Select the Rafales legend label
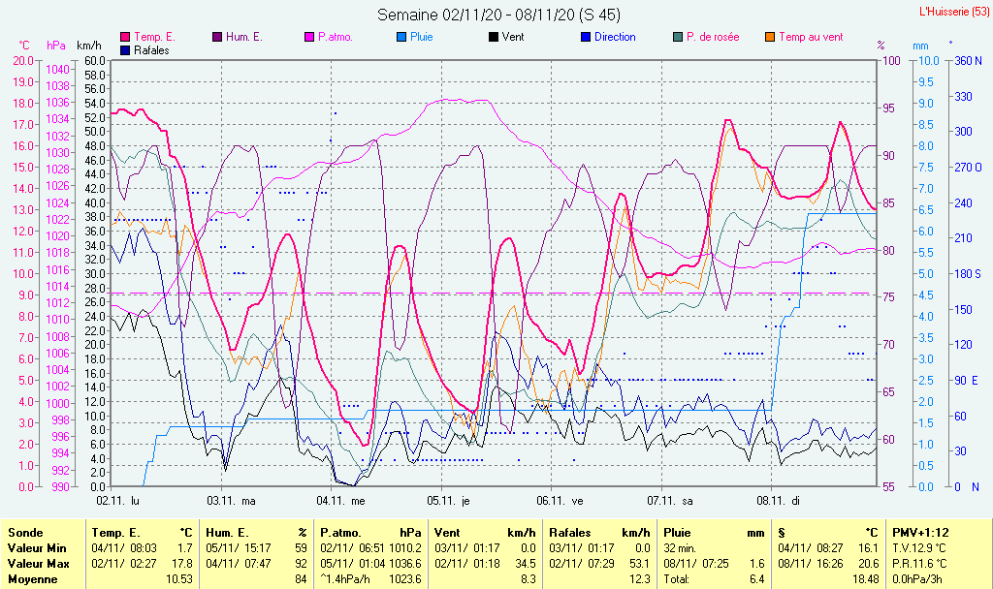Screen dimensions: 993x589 point(151,50)
